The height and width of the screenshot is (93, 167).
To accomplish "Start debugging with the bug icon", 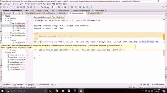I will (59, 7).
